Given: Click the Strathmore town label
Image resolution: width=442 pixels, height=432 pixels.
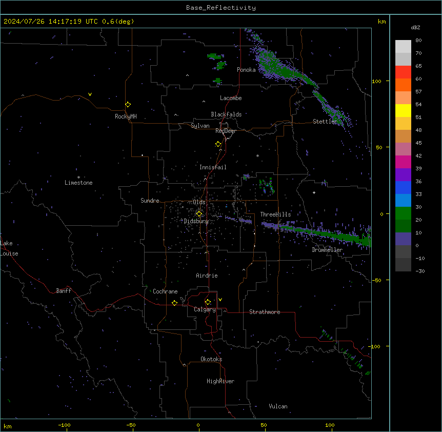Looking at the screenshot, I should pos(265,312).
